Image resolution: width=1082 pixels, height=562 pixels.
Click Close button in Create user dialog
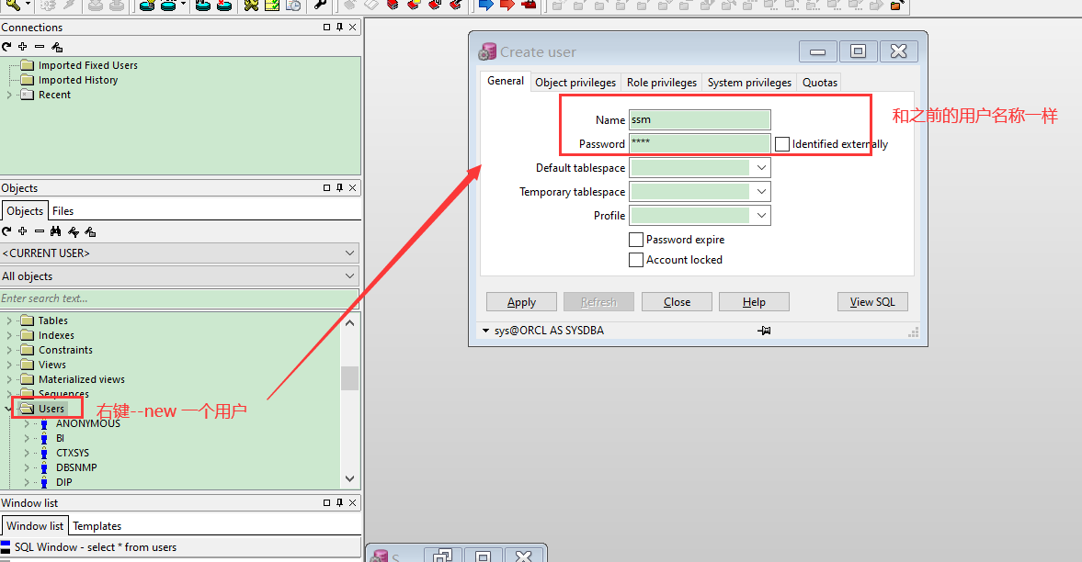point(677,302)
